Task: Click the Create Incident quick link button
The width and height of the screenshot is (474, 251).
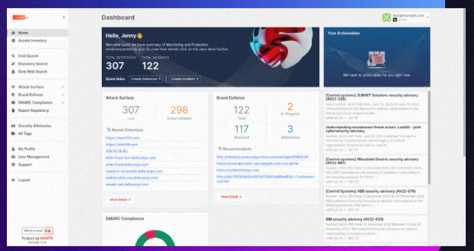Action: tap(184, 79)
